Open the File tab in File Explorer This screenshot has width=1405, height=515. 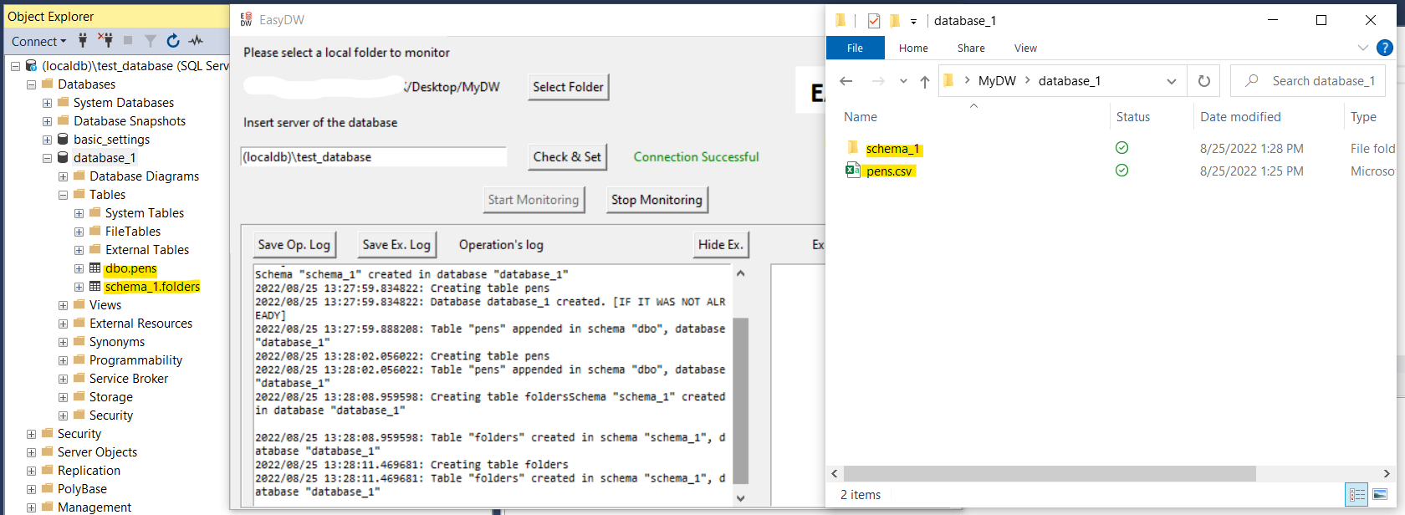coord(855,48)
